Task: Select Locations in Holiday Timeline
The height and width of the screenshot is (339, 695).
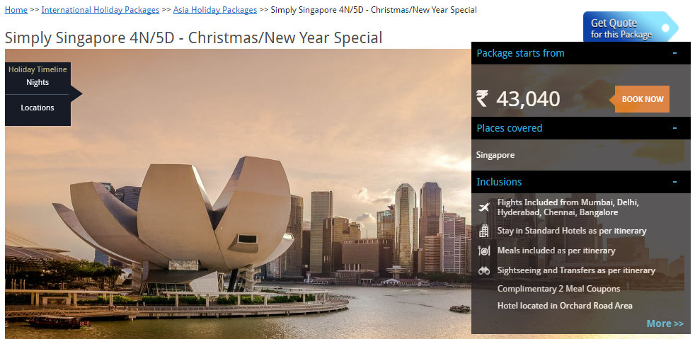Action: pyautogui.click(x=38, y=108)
